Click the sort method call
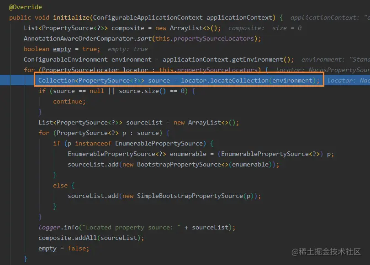The width and height of the screenshot is (370, 265). click(x=144, y=39)
